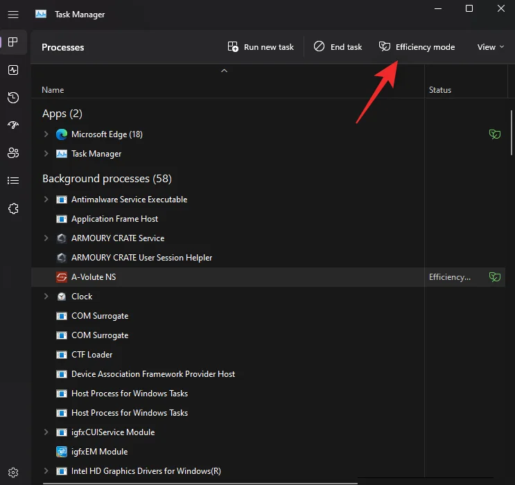Viewport: 515px width, 485px height.
Task: Click the Task Manager title bar icon
Action: pyautogui.click(x=41, y=14)
